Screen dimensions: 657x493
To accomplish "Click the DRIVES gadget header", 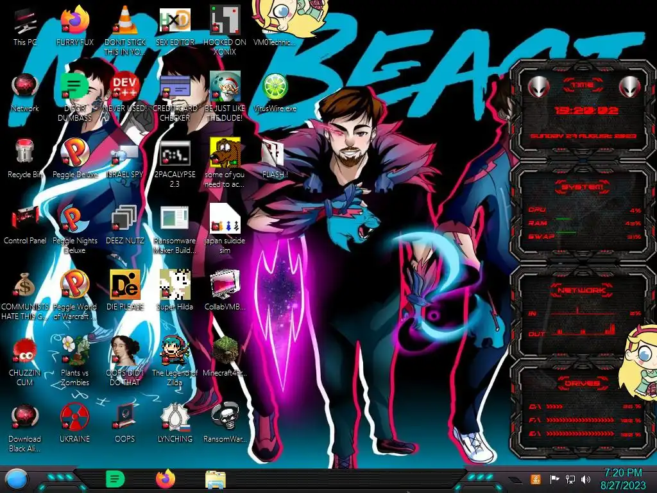I will (x=583, y=383).
